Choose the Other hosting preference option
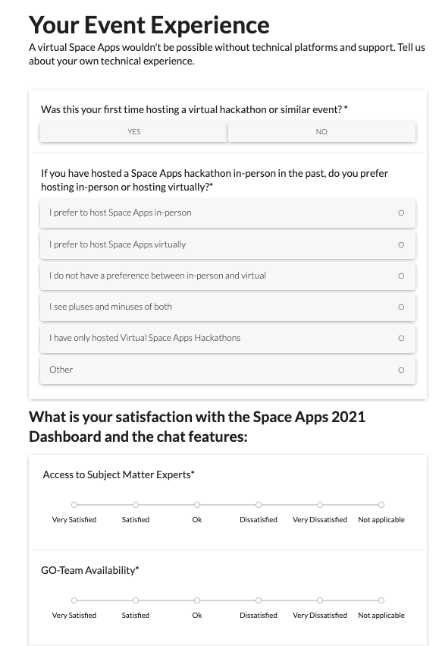Image resolution: width=439 pixels, height=646 pixels. (228, 370)
